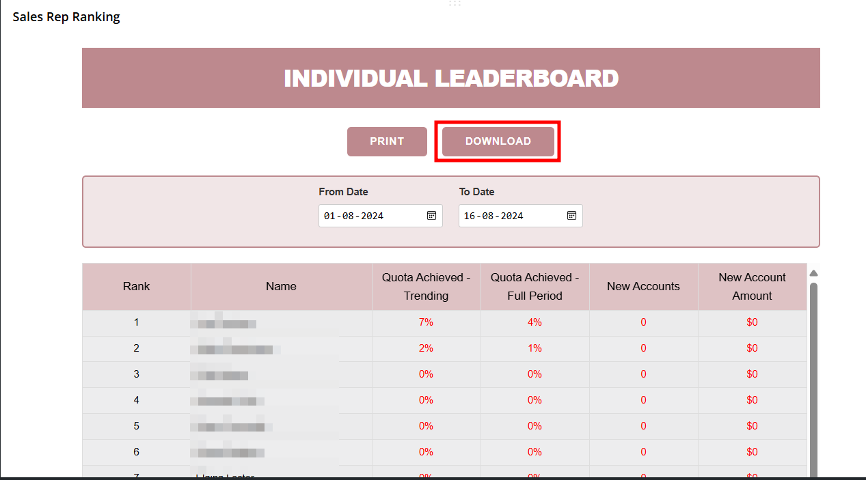
Task: Click the Sales Rep Ranking page title
Action: (x=66, y=17)
